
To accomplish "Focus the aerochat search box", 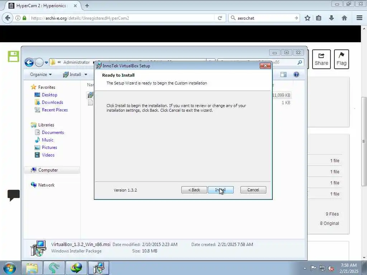I will pos(264,18).
